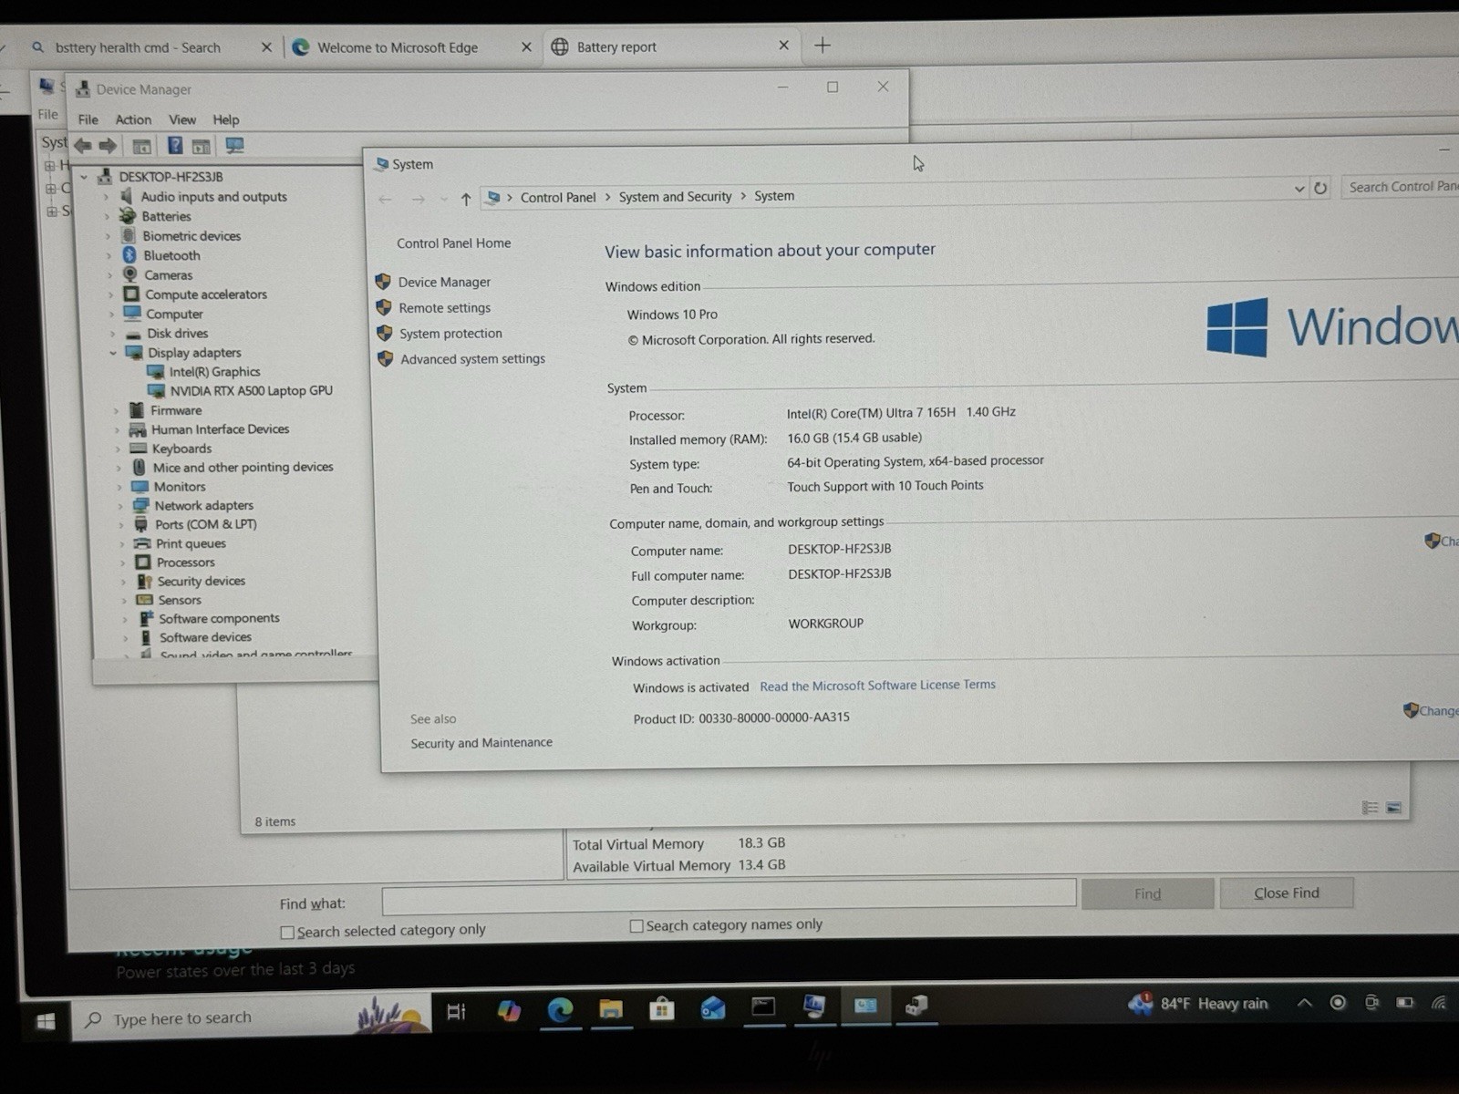This screenshot has height=1094, width=1459.
Task: Select NVIDIA RTX A500 Laptop GPU
Action: (251, 391)
